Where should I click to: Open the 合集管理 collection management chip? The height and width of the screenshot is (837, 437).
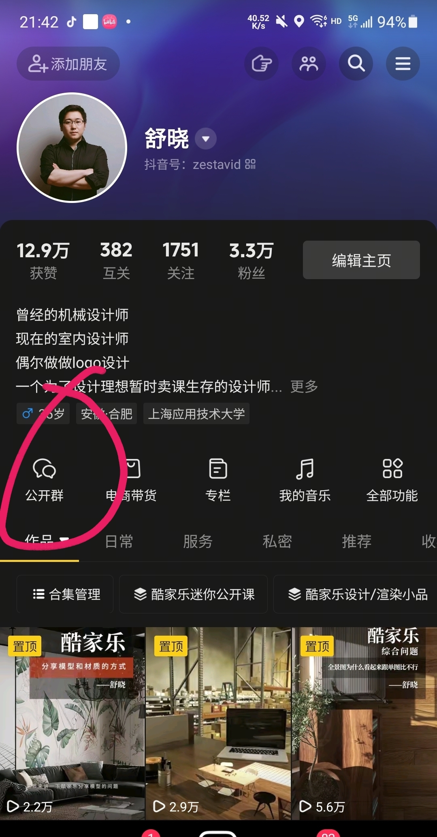pos(65,594)
